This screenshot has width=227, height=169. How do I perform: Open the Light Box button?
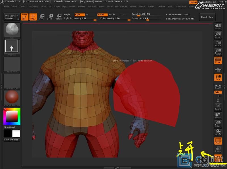click(x=207, y=17)
